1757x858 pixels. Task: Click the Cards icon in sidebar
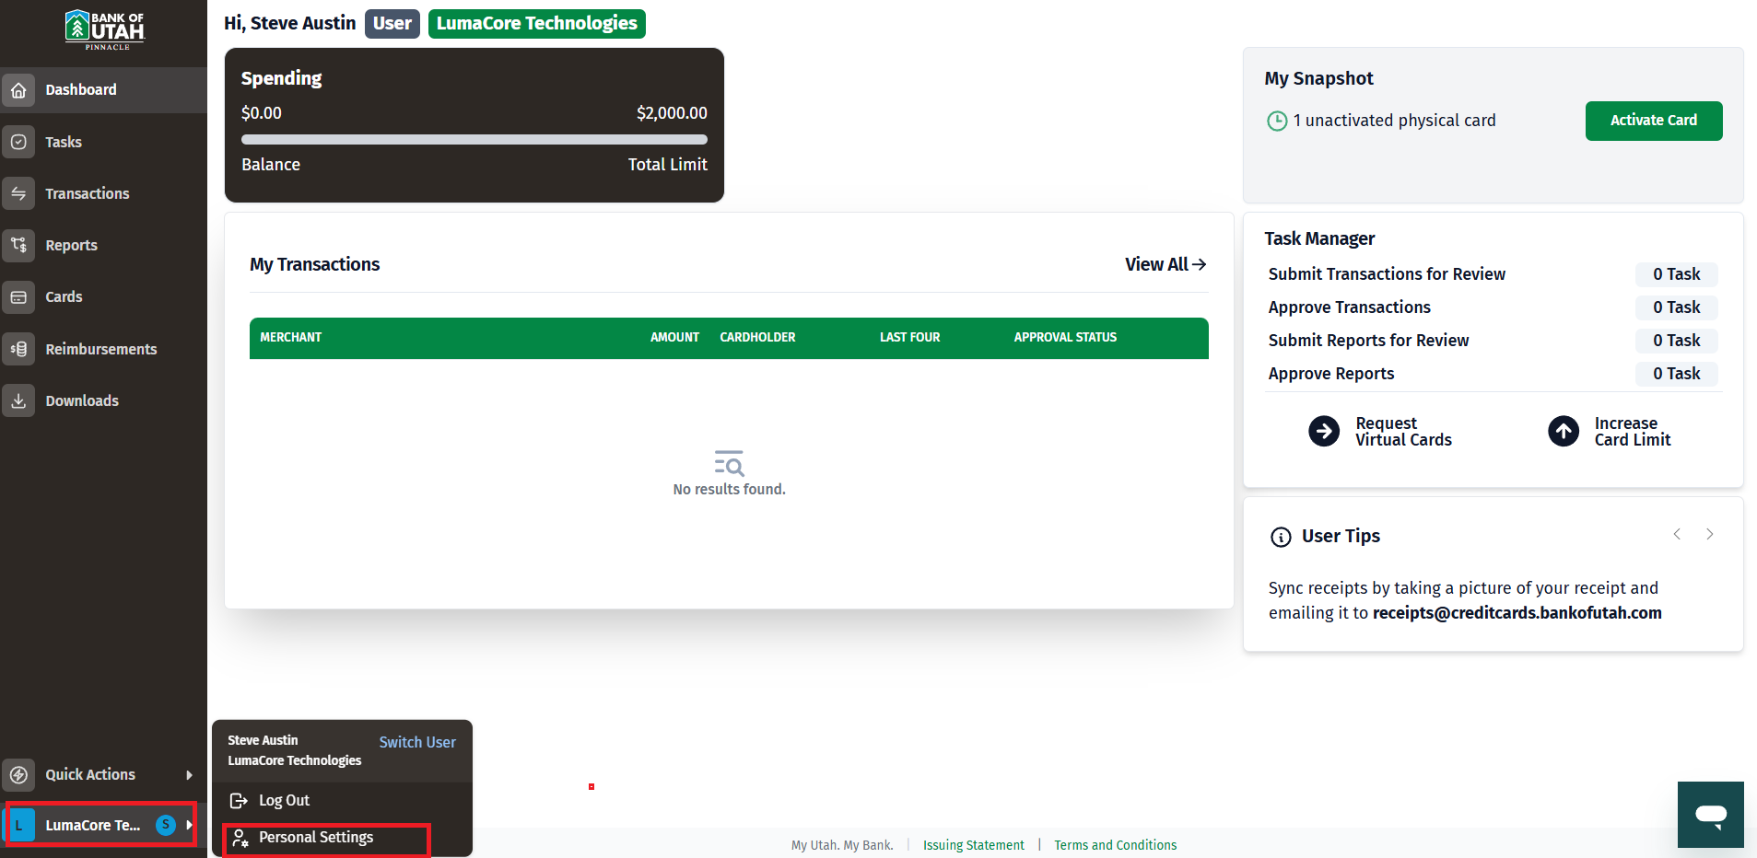[x=18, y=297]
